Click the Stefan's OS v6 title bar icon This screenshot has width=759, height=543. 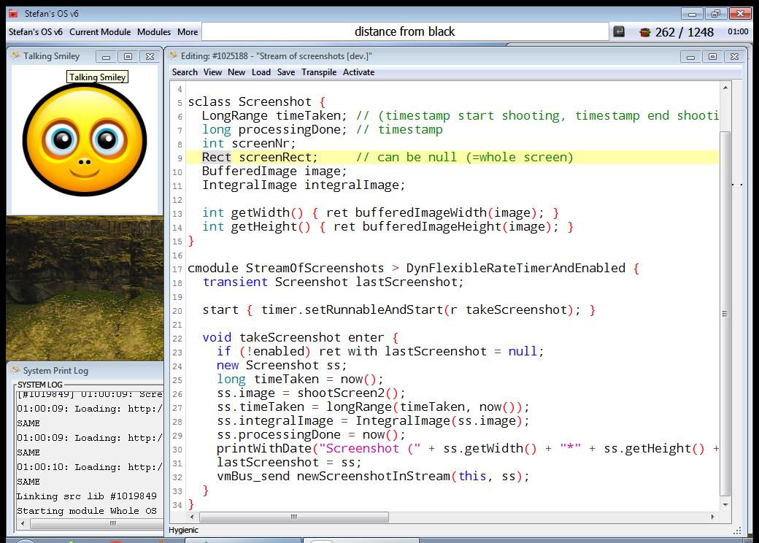(12, 14)
